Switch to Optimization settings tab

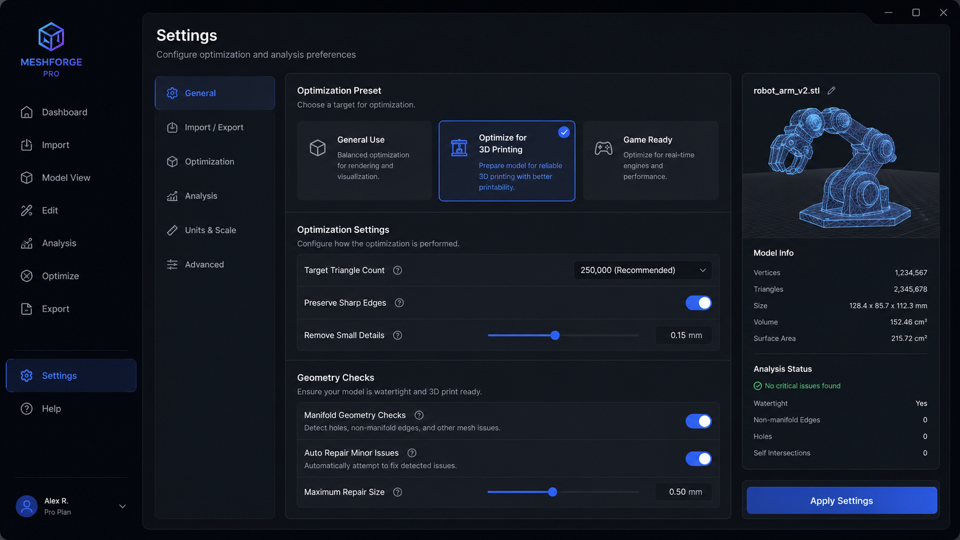click(x=215, y=162)
